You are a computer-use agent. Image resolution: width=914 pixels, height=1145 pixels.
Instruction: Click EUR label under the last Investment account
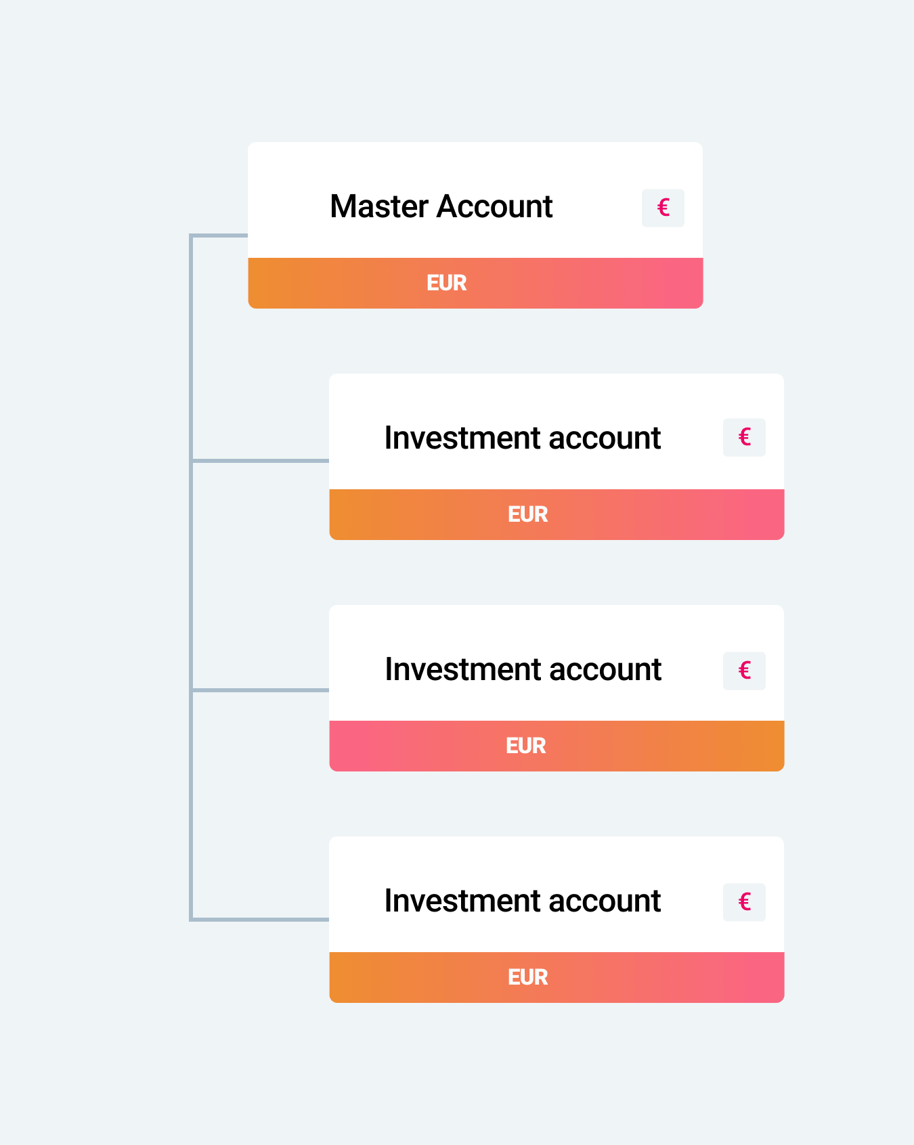tap(528, 977)
